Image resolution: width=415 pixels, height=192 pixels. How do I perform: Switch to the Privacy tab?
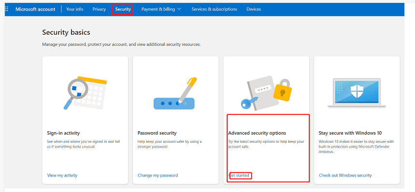pos(99,9)
